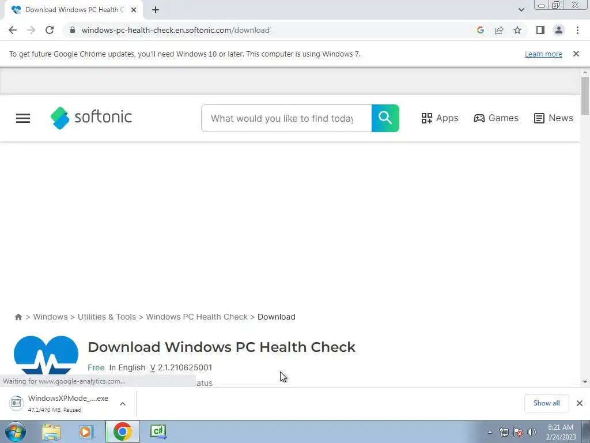Click the Google icon in address bar
This screenshot has width=590, height=443.
pyautogui.click(x=480, y=30)
